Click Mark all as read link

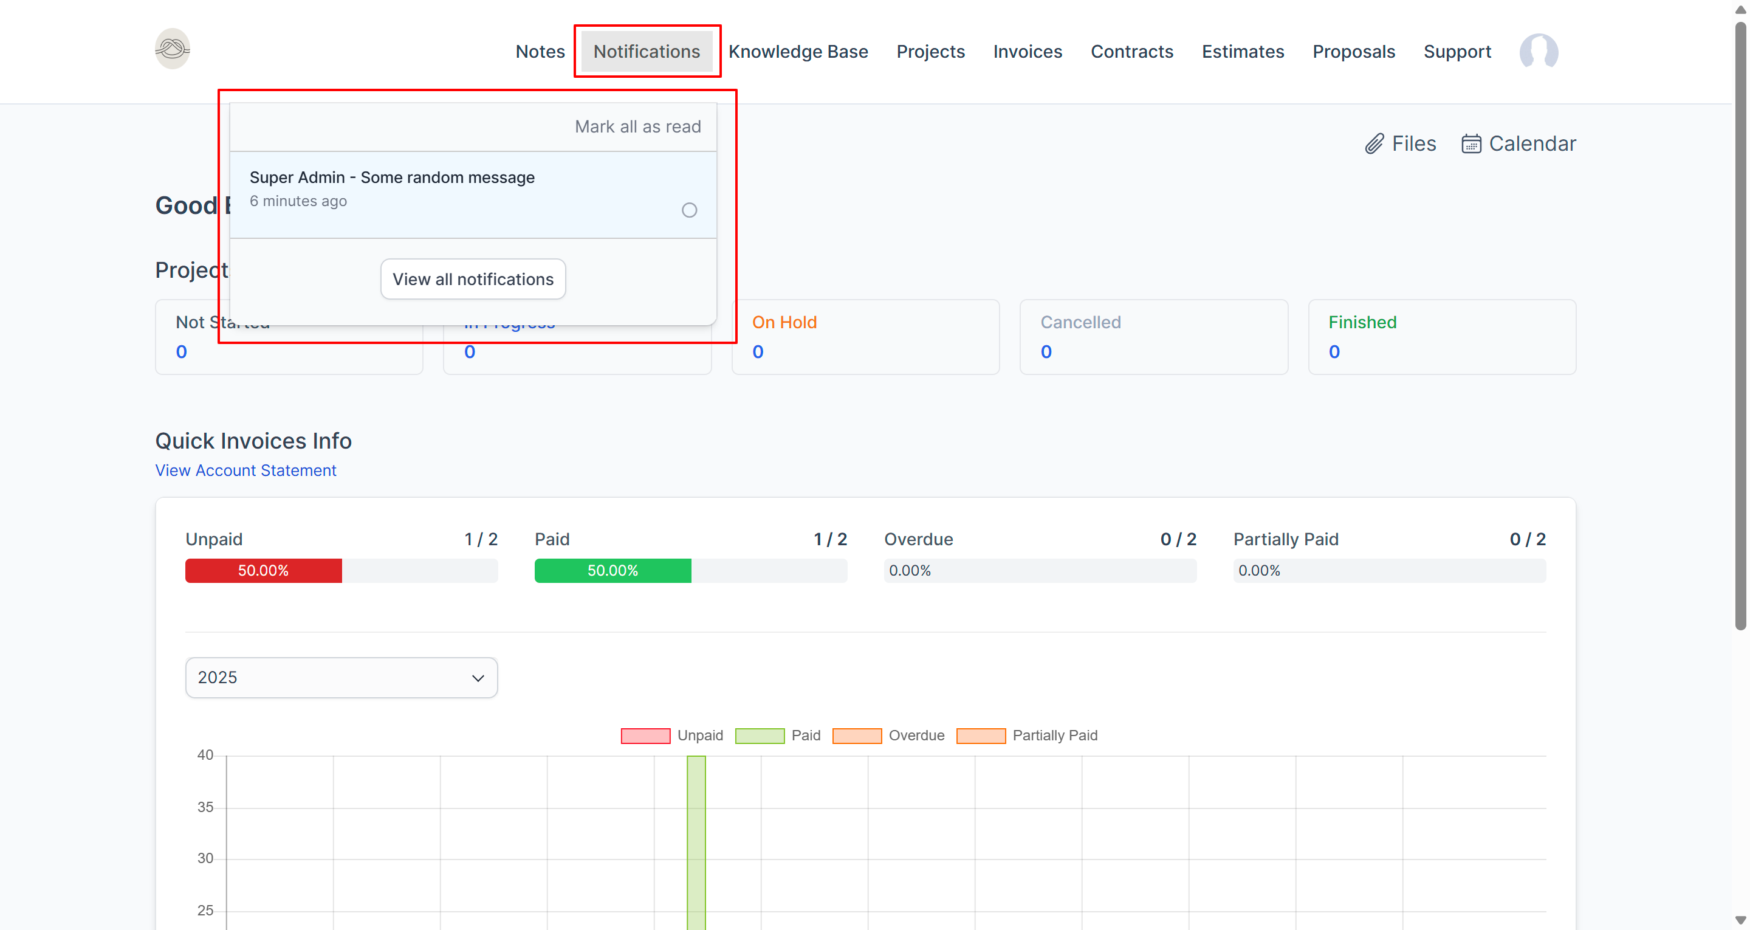pos(637,126)
